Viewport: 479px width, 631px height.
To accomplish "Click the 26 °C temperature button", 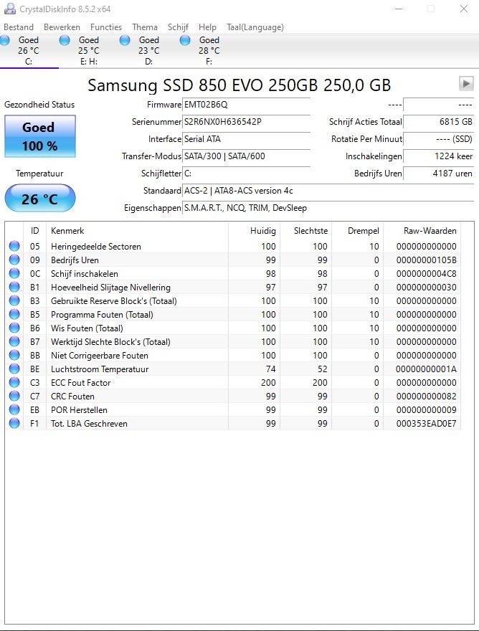I will pyautogui.click(x=40, y=199).
